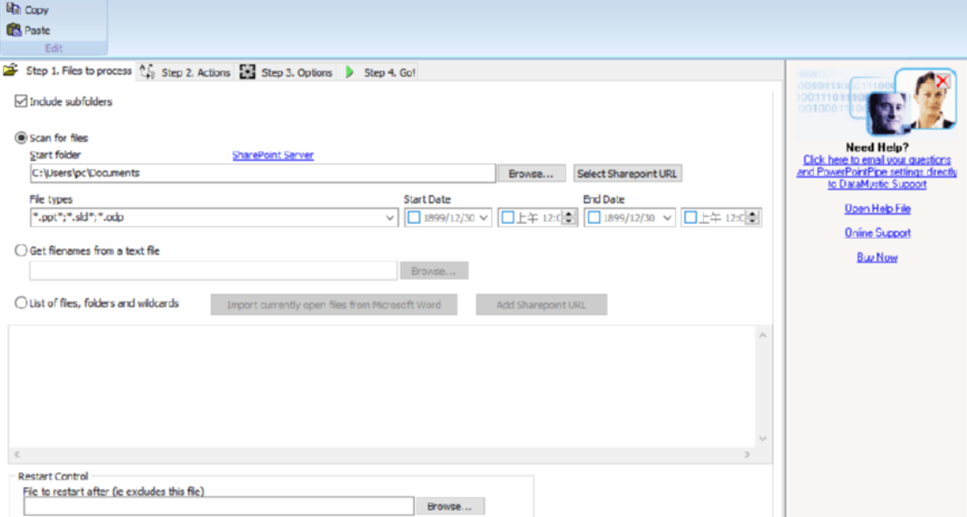Click the Select Sharepoint URL button
Image resolution: width=967 pixels, height=517 pixels.
(627, 174)
